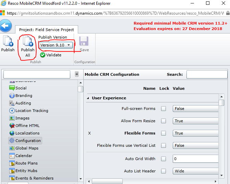This screenshot has height=184, width=230.
Task: Click the blue back arrow button
Action: coord(5,26)
